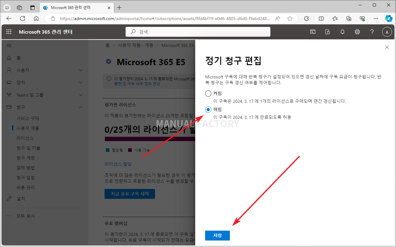The width and height of the screenshot is (396, 247).
Task: Click the Microsoft 365 E5 breadcrumb
Action: tap(178, 45)
